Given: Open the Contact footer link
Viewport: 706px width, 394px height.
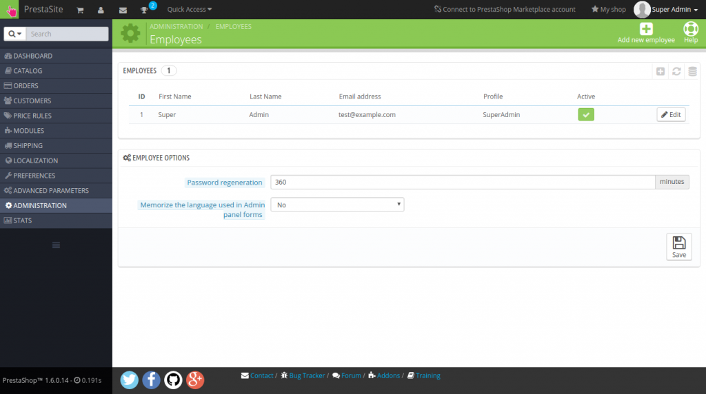Looking at the screenshot, I should (261, 375).
